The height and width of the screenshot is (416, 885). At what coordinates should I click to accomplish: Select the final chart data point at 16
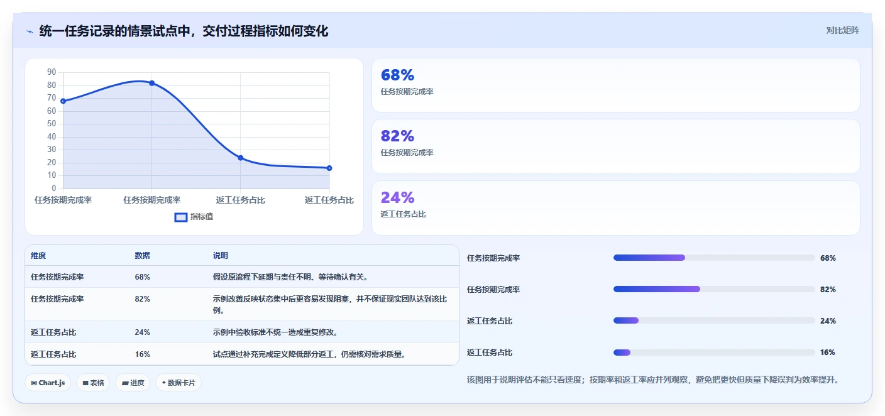coord(329,168)
